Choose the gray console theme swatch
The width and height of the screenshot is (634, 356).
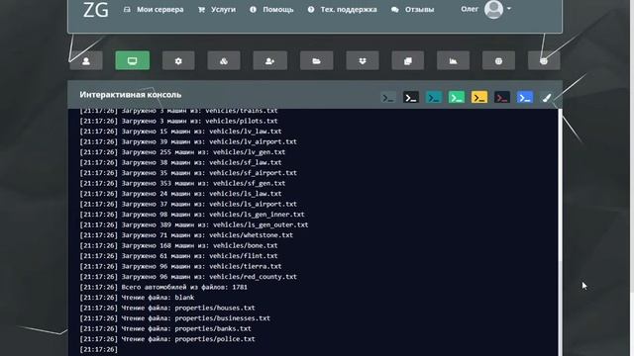click(388, 98)
